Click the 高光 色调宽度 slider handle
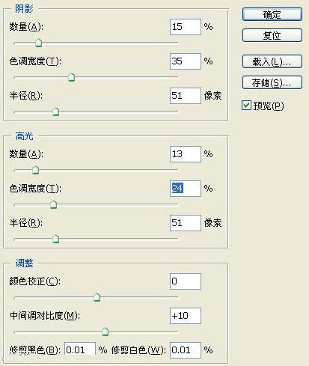Image resolution: width=309 pixels, height=366 pixels. click(x=53, y=204)
